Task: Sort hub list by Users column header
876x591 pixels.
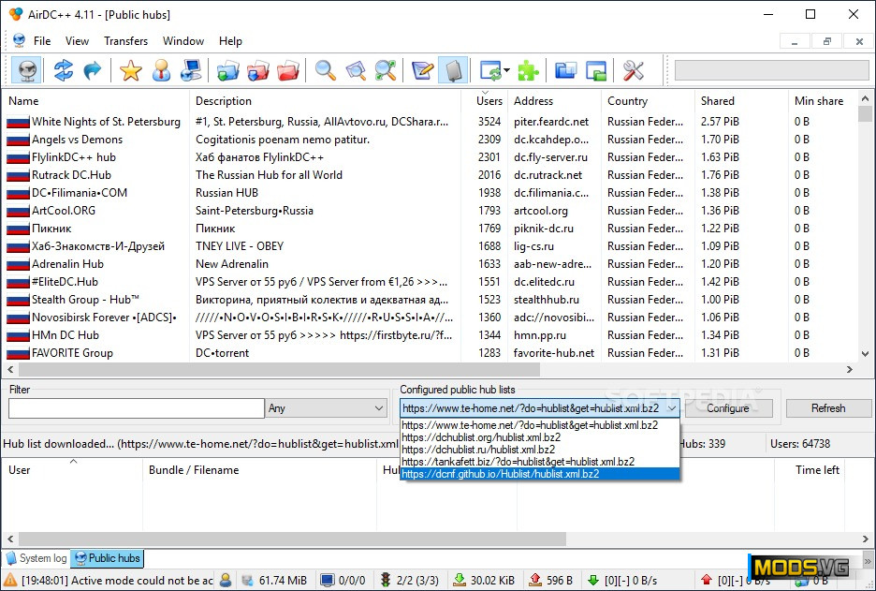Action: 489,101
